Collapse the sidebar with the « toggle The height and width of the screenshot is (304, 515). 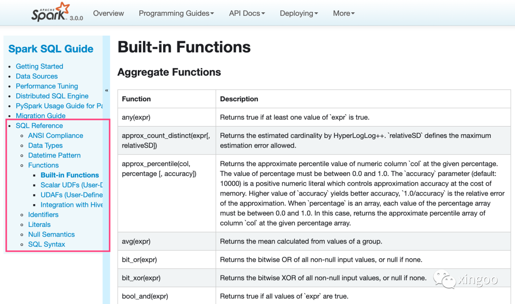[106, 90]
